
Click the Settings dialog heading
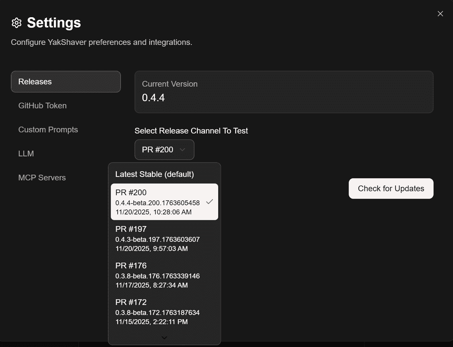point(53,23)
